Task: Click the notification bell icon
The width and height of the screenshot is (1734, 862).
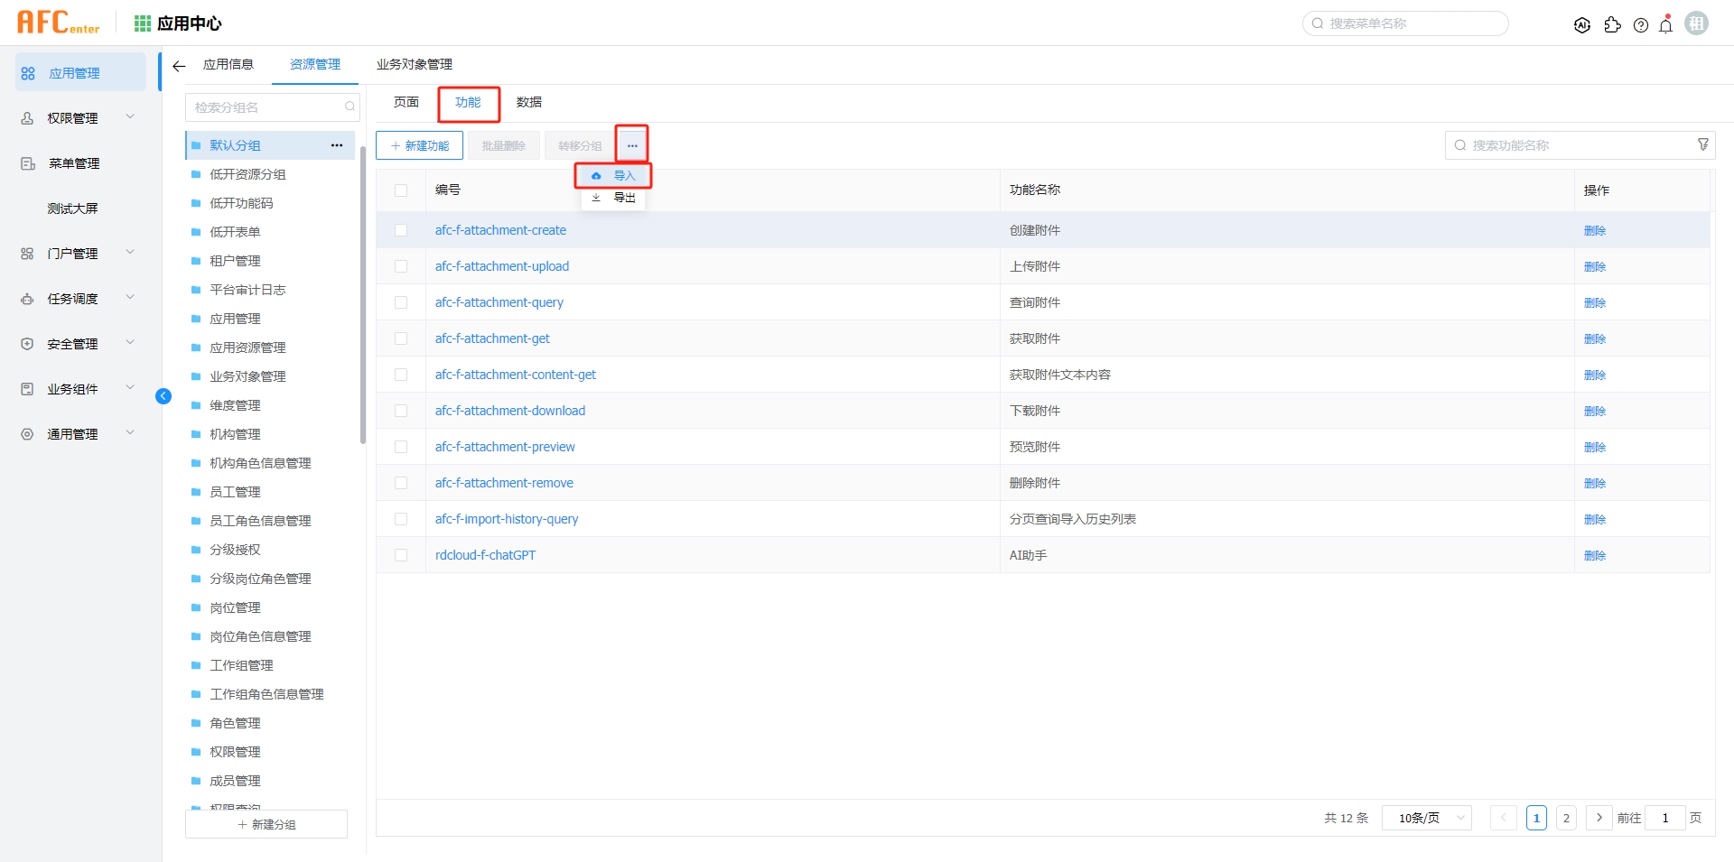Action: coord(1666,25)
